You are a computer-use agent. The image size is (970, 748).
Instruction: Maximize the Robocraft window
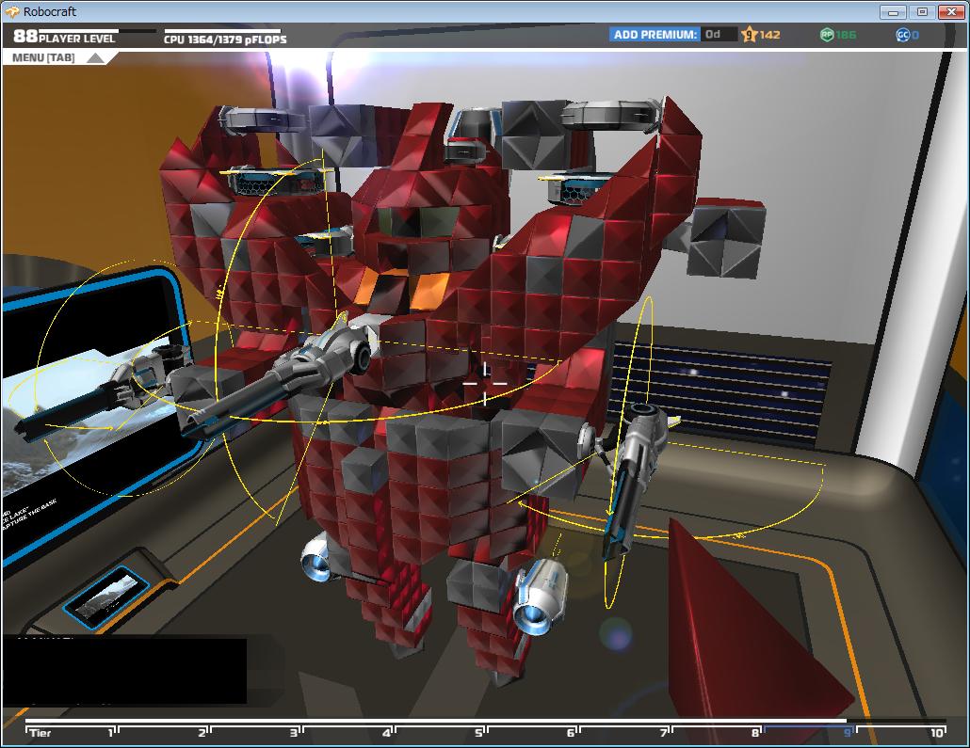coord(922,11)
